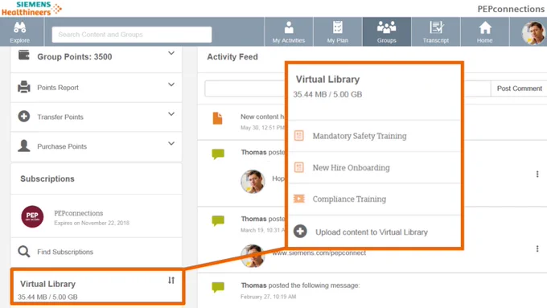
Task: Expand the Purchase Points chevron
Action: (x=171, y=143)
